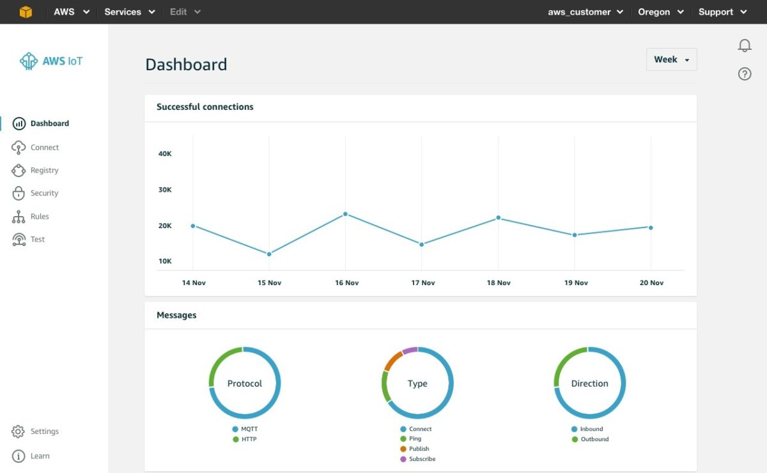Open the Test signal icon
This screenshot has width=767, height=473.
pos(19,239)
